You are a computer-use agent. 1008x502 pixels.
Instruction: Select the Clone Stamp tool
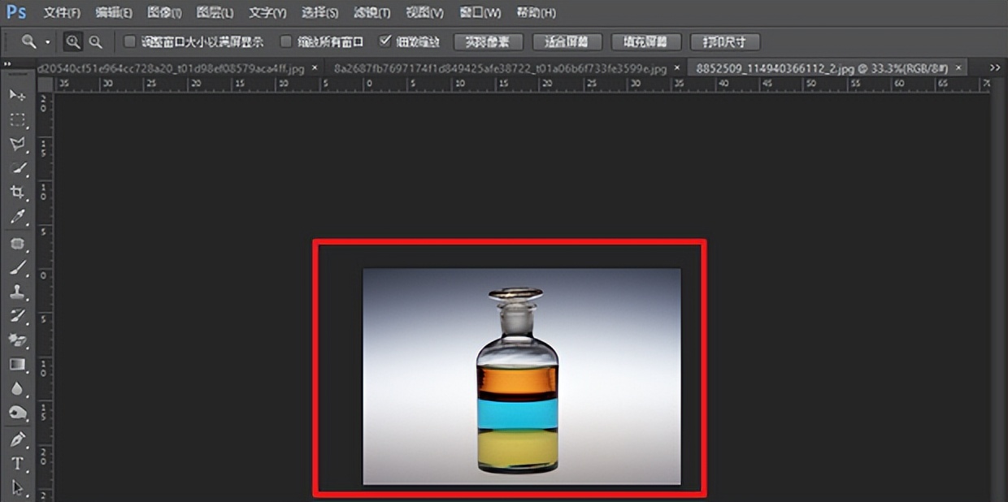[x=18, y=292]
